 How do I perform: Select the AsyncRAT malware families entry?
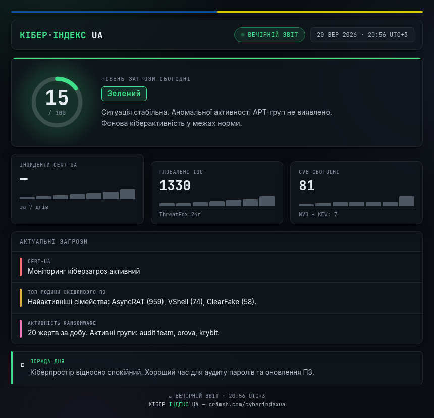(x=217, y=298)
